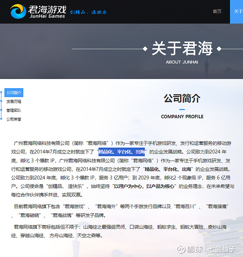Image resolution: width=243 pixels, height=257 pixels.
Task: Click the line starting 目前君海网络旗下包含
Action: pyautogui.click(x=121, y=206)
